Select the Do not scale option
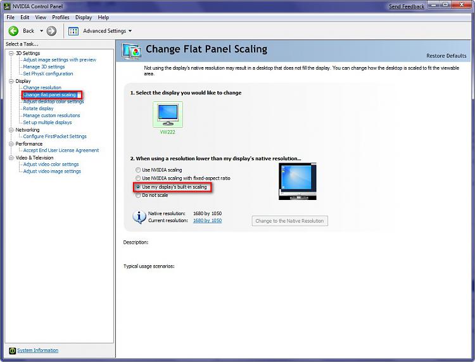This screenshot has height=362, width=475. point(138,195)
